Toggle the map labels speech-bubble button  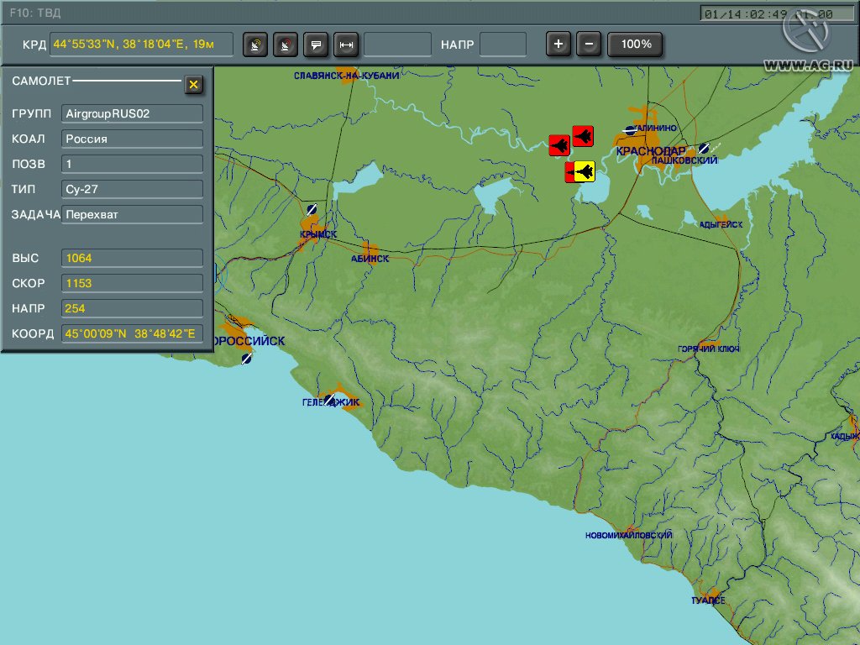[316, 45]
